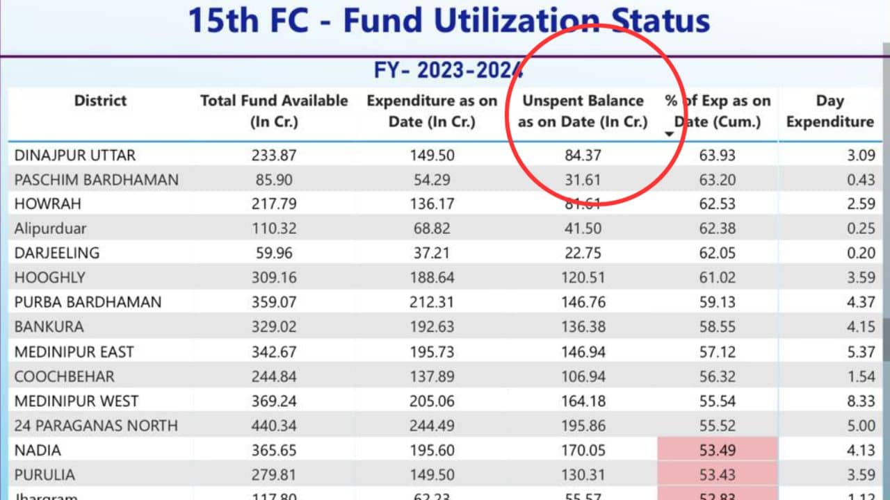The height and width of the screenshot is (500, 890).
Task: Select the BANKURA district name
Action: (49, 326)
